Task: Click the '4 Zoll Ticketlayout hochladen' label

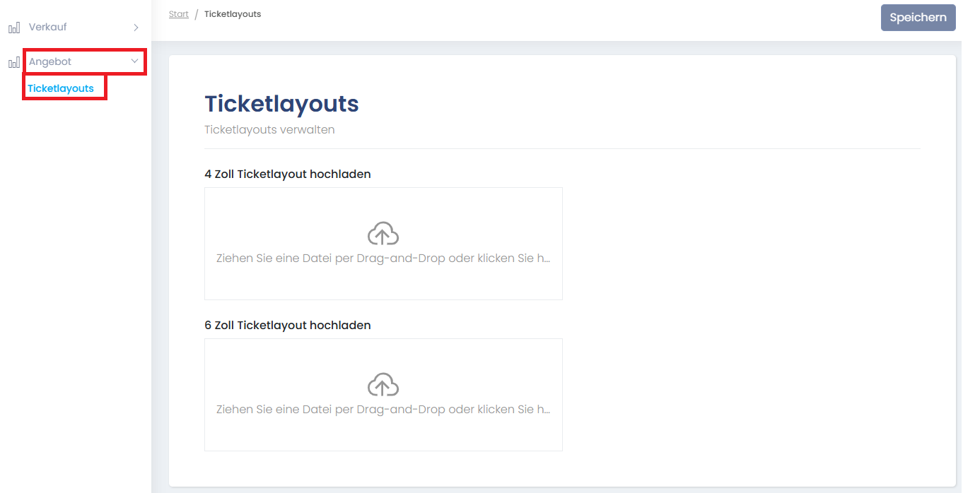Action: tap(287, 174)
